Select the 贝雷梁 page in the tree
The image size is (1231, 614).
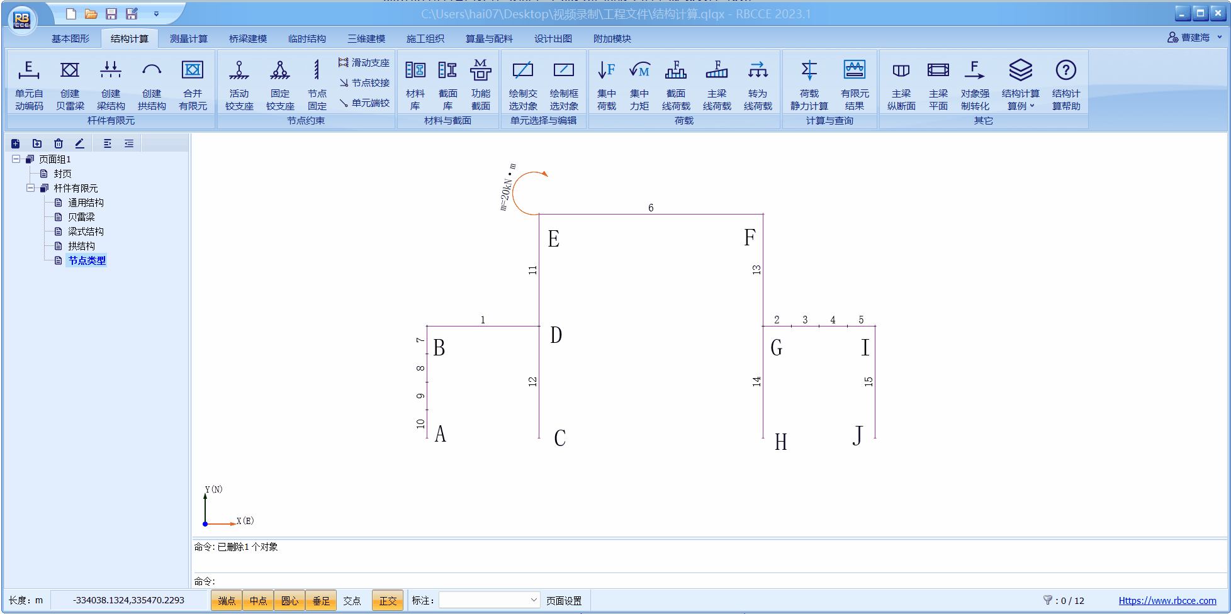[x=81, y=217]
